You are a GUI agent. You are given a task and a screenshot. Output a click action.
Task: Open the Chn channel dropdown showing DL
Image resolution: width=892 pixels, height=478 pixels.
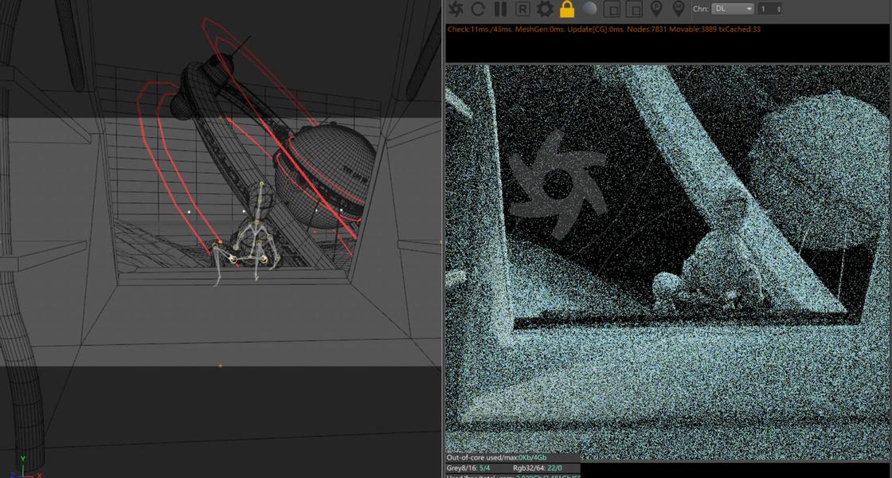click(733, 9)
